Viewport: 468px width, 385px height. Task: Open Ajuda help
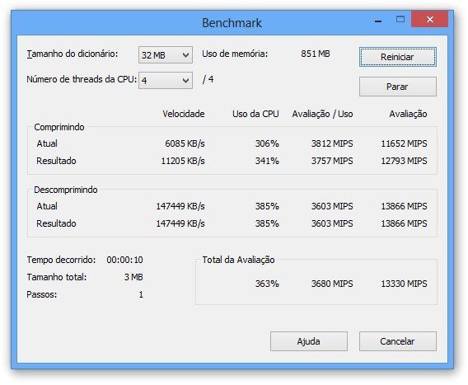click(309, 341)
